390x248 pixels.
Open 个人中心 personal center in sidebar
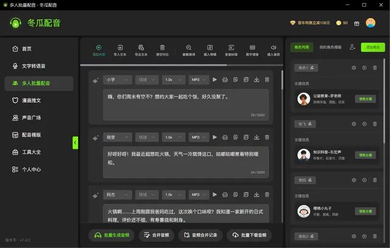click(39, 170)
